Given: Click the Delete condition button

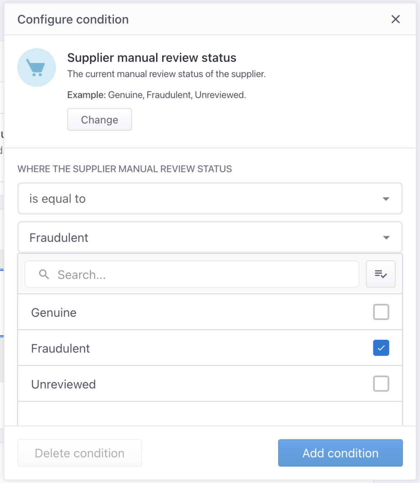Looking at the screenshot, I should 80,453.
